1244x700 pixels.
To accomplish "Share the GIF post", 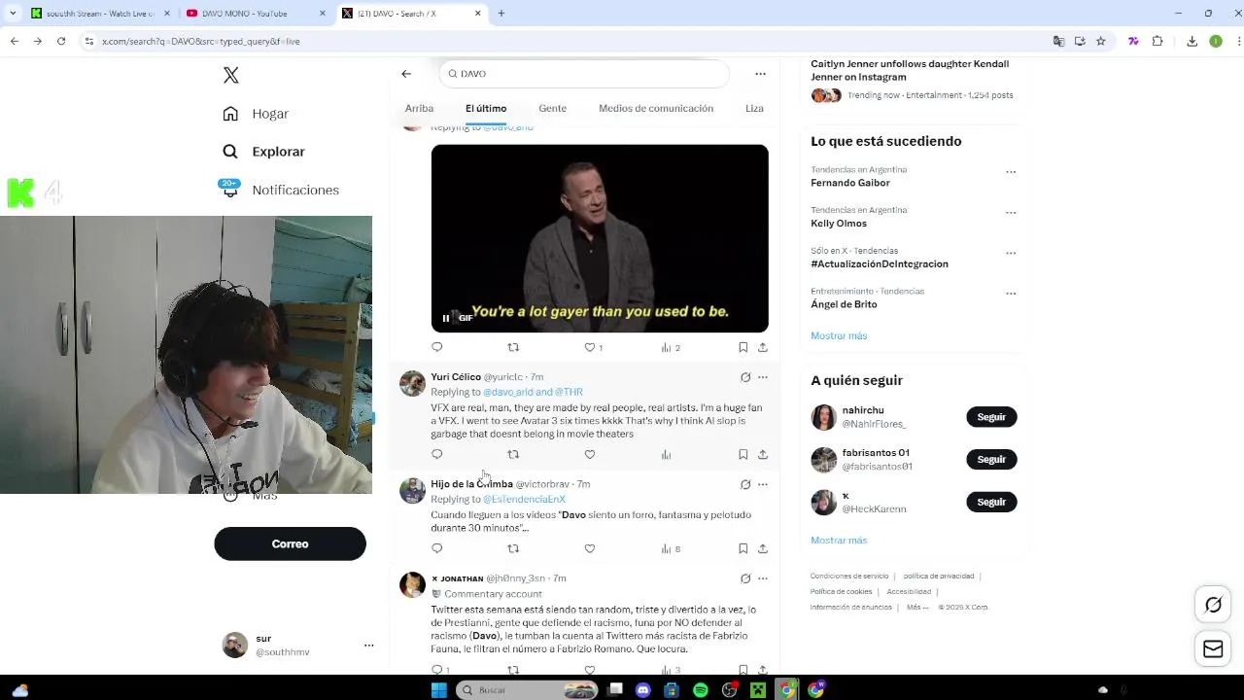I will coord(763,347).
